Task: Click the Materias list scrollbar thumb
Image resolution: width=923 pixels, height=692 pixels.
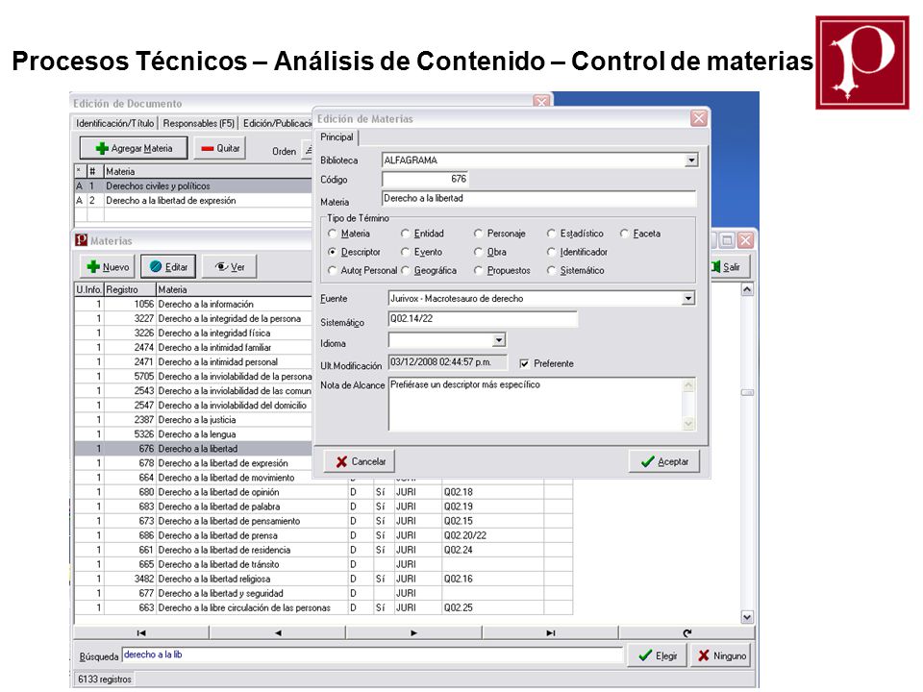Action: point(747,392)
